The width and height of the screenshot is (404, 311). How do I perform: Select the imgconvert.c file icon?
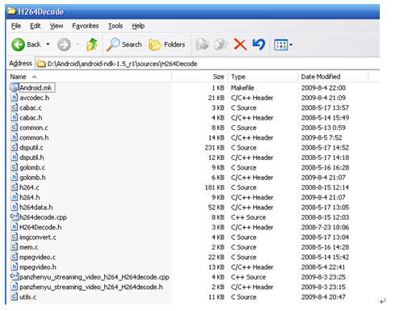click(x=15, y=237)
